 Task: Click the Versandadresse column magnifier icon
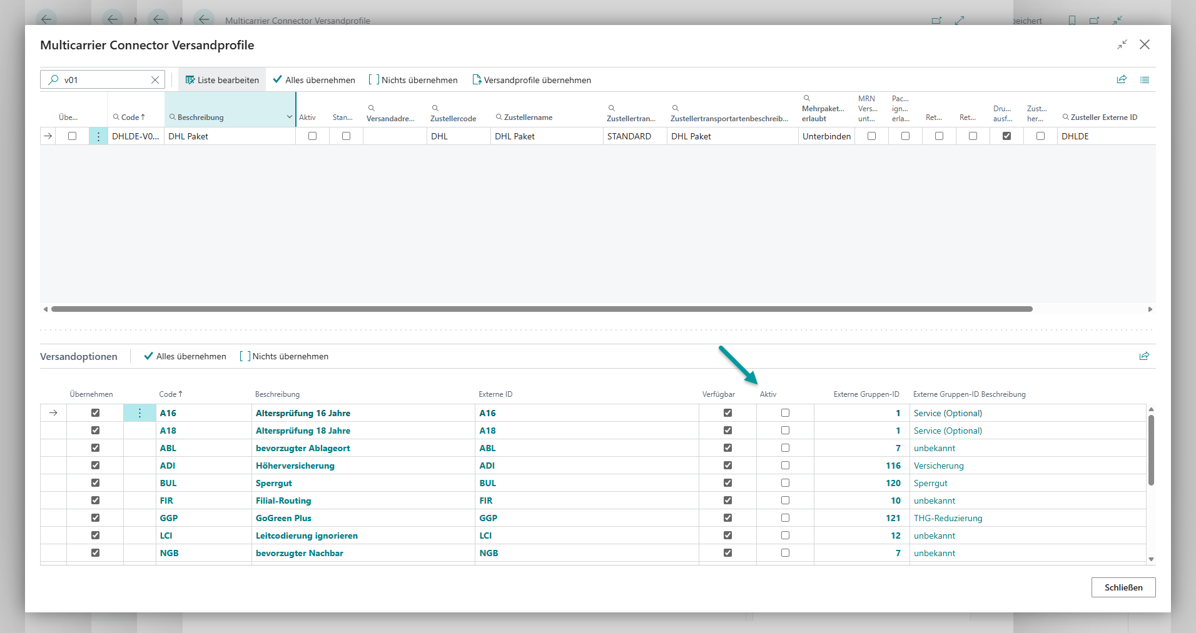[371, 108]
